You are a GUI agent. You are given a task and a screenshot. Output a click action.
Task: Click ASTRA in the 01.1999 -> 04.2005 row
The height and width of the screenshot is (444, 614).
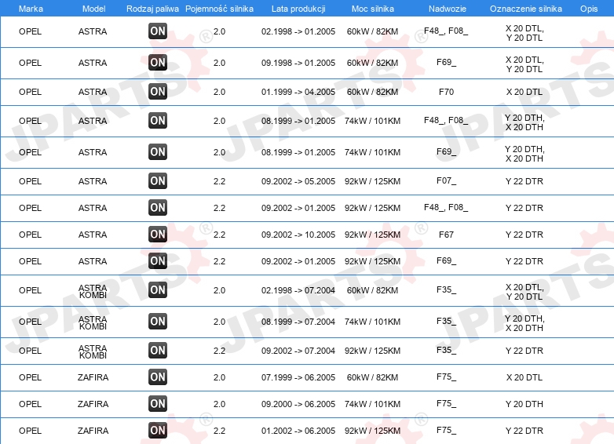point(93,92)
